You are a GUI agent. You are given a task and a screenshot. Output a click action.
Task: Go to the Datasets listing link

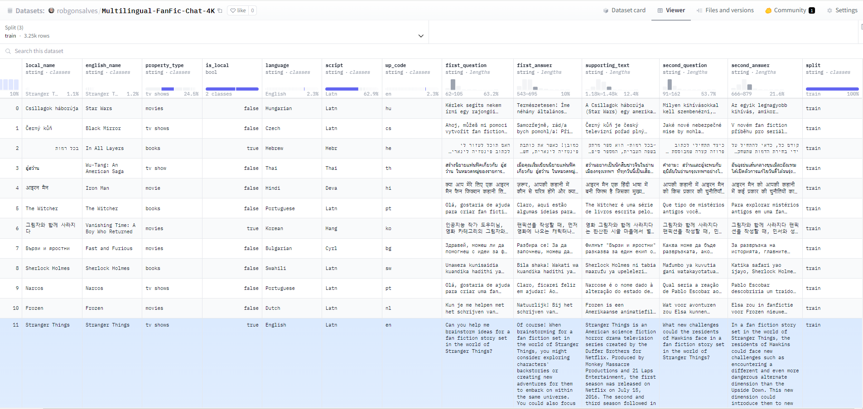[x=30, y=11]
